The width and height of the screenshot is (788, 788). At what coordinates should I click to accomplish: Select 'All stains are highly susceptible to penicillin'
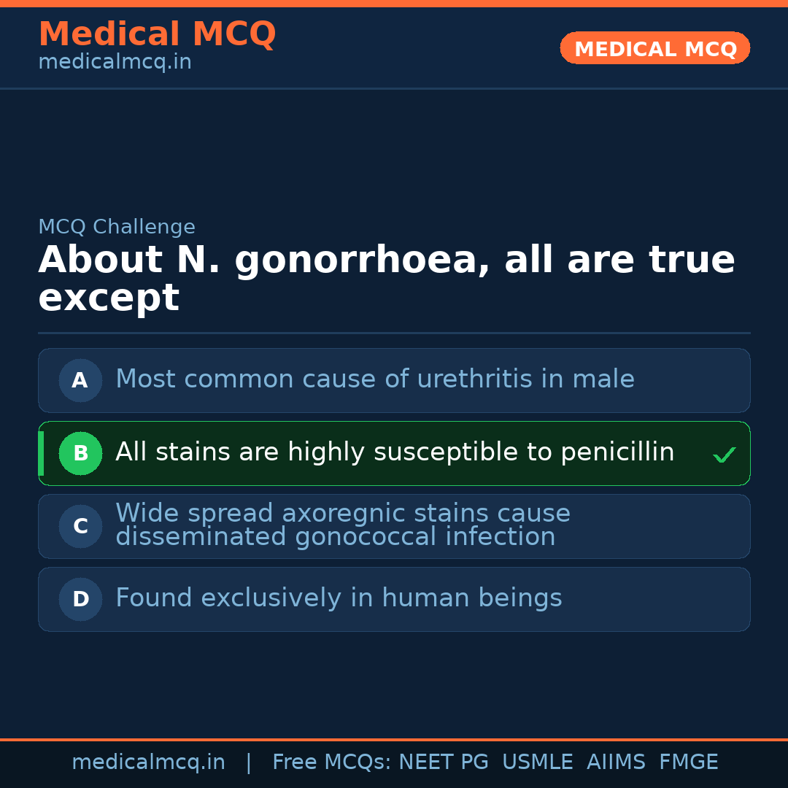tap(394, 452)
